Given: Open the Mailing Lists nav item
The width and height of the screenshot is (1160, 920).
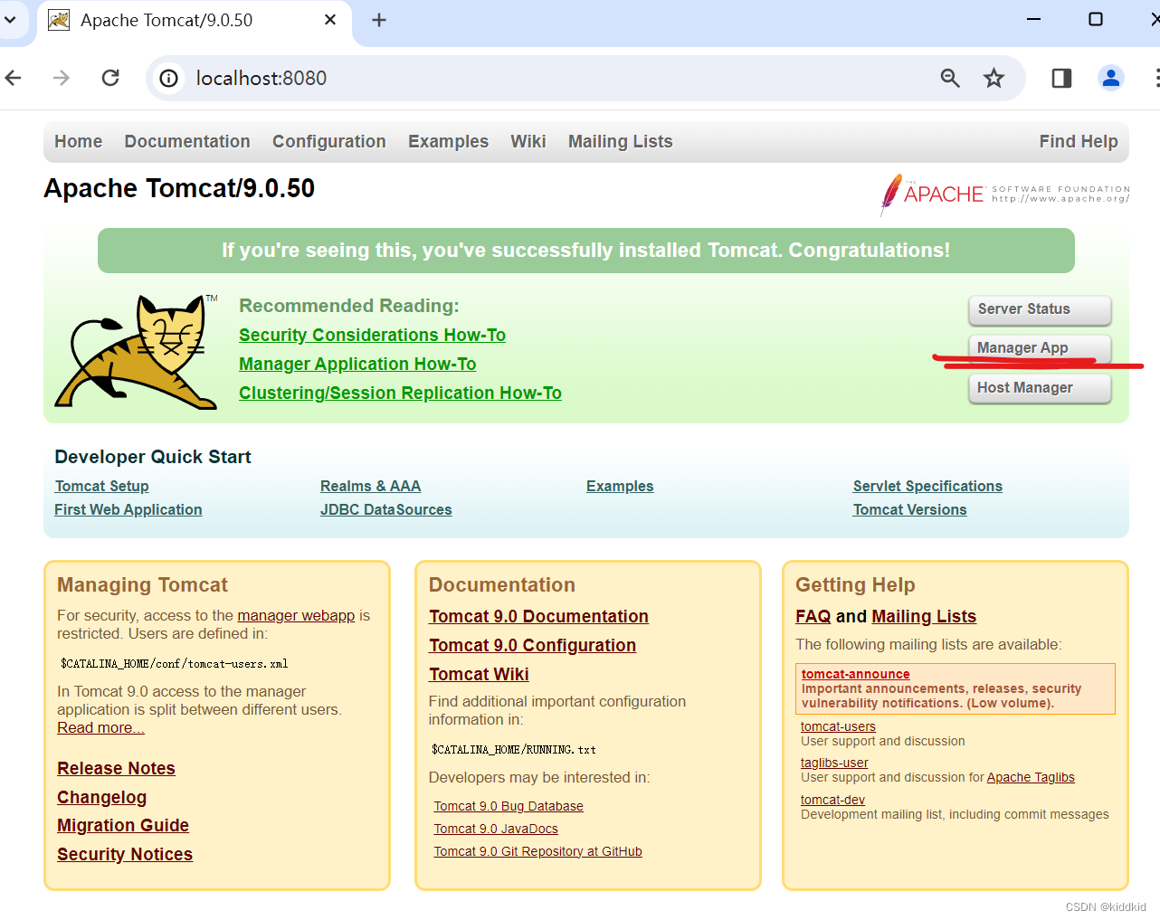Looking at the screenshot, I should click(x=621, y=141).
